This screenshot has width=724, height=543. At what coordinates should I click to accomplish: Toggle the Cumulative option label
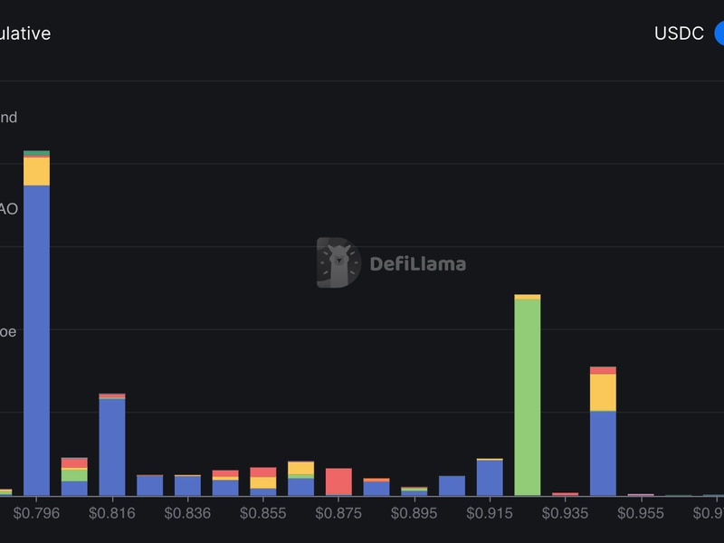[25, 33]
